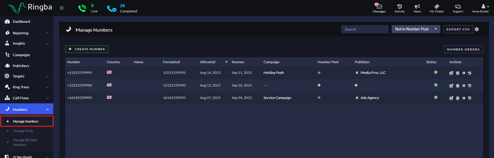Pause number +13215559991
Screen dimensions: 494x158
point(464,73)
